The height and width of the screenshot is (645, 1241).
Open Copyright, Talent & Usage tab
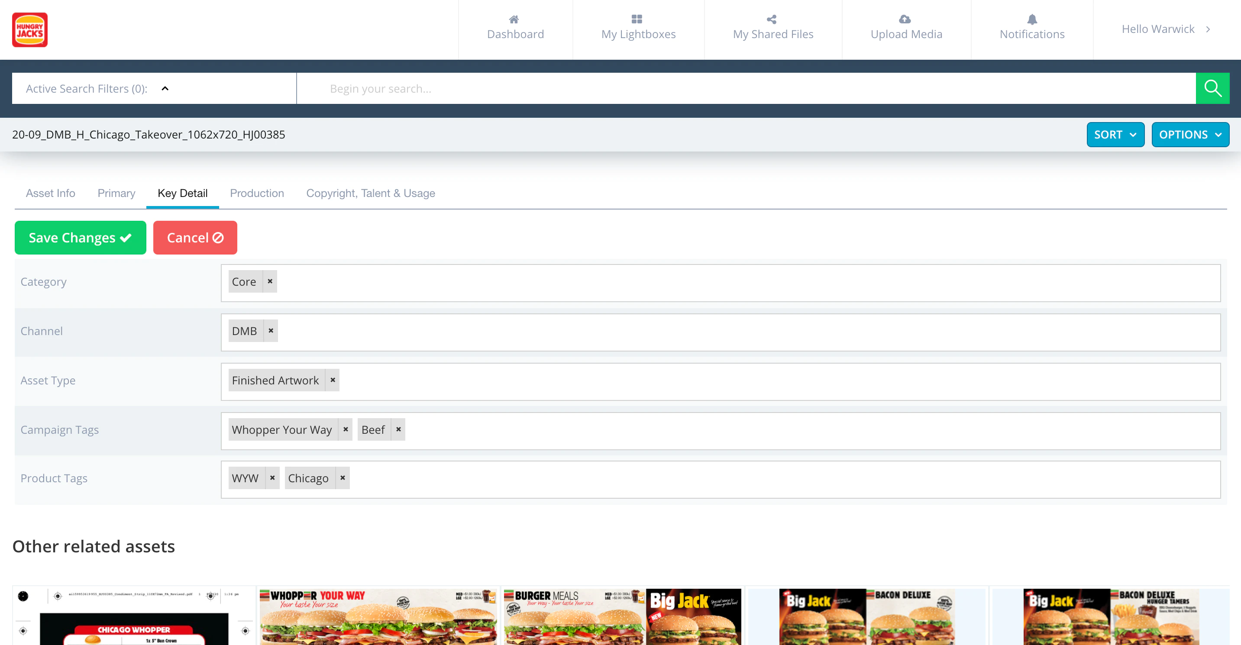point(371,193)
